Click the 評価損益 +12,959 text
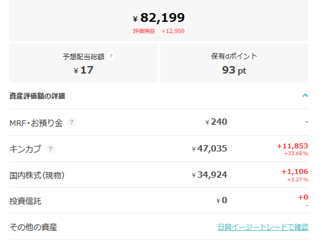This screenshot has width=322, height=245. 159,31
